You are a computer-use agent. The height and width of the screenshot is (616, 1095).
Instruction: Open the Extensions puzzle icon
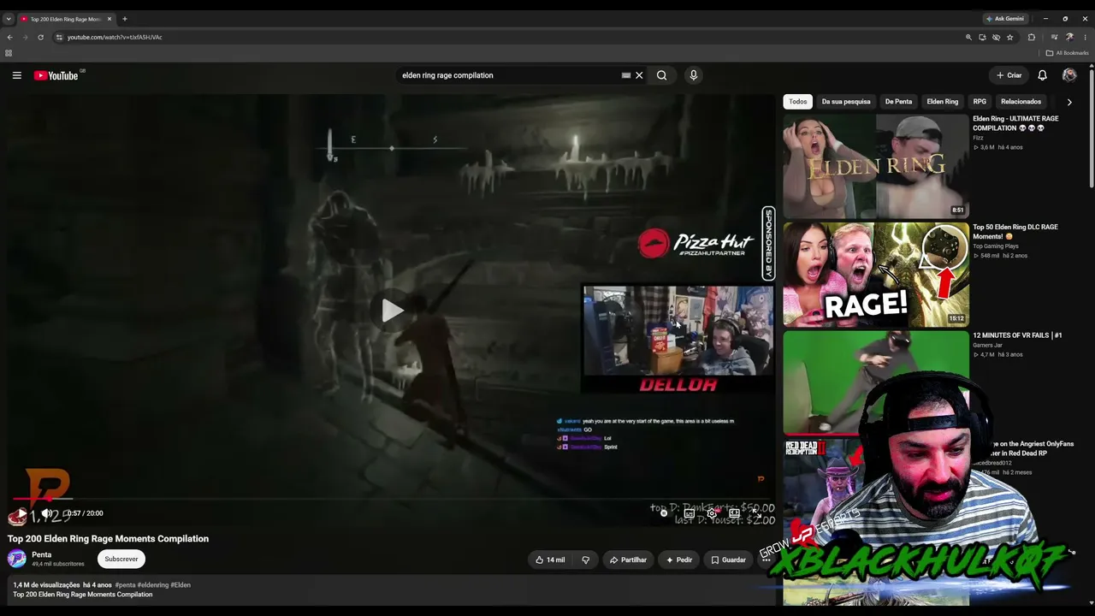point(1031,37)
